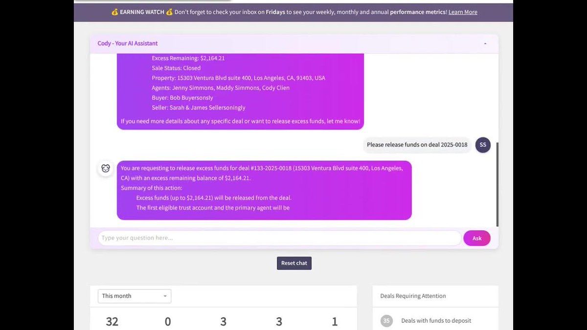Open Deals with funds to deposit
Image resolution: width=587 pixels, height=330 pixels.
[x=436, y=321]
